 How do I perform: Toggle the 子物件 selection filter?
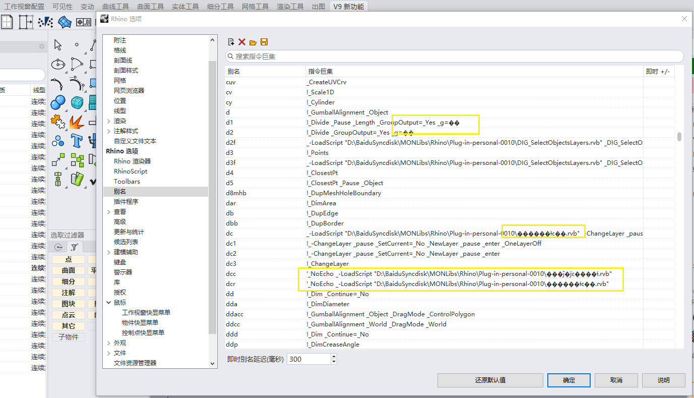69,337
